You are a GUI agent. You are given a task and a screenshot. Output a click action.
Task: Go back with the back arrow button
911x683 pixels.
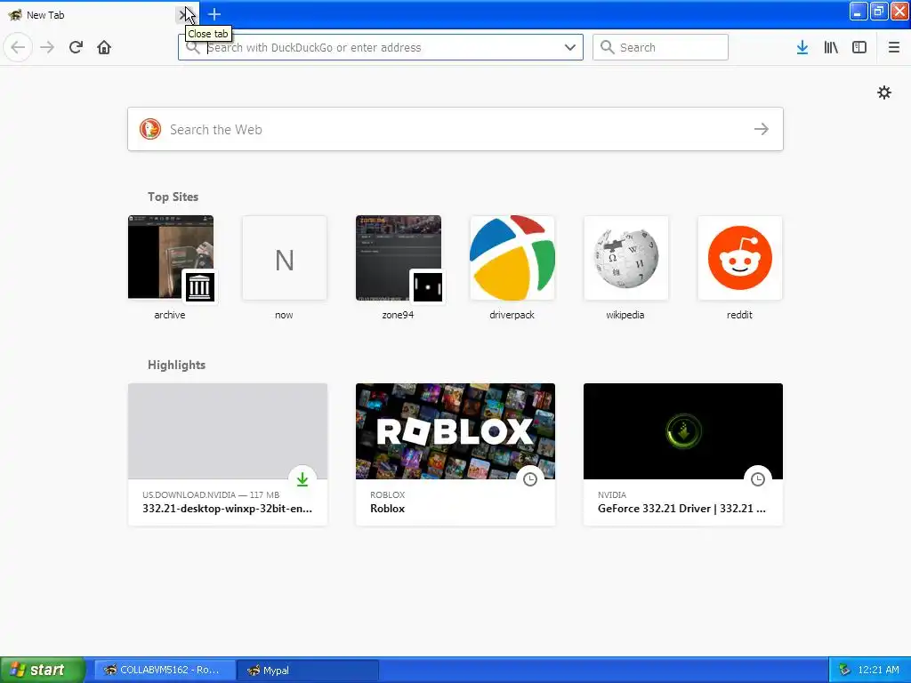[x=18, y=47]
